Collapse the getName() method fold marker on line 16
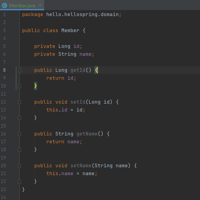This screenshot has height=200, width=200. tap(19, 134)
